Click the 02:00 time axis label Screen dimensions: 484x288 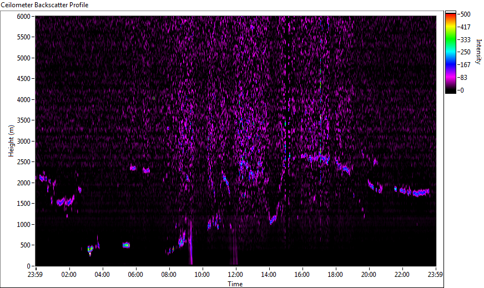[x=68, y=275]
